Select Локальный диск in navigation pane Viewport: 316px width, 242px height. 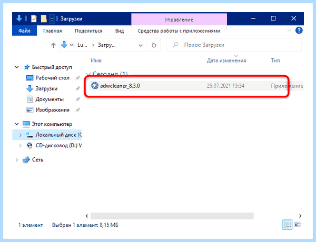58,135
